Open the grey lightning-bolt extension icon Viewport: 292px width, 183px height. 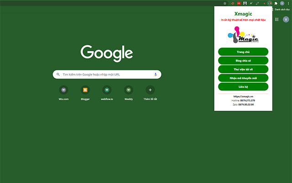251,3
